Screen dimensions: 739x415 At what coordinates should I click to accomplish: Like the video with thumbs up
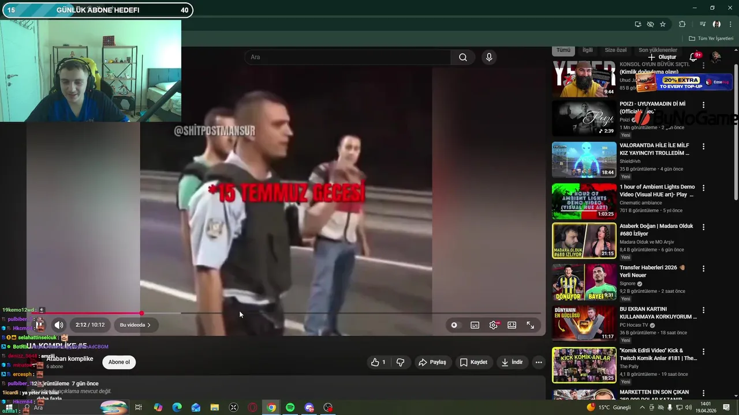coord(378,362)
